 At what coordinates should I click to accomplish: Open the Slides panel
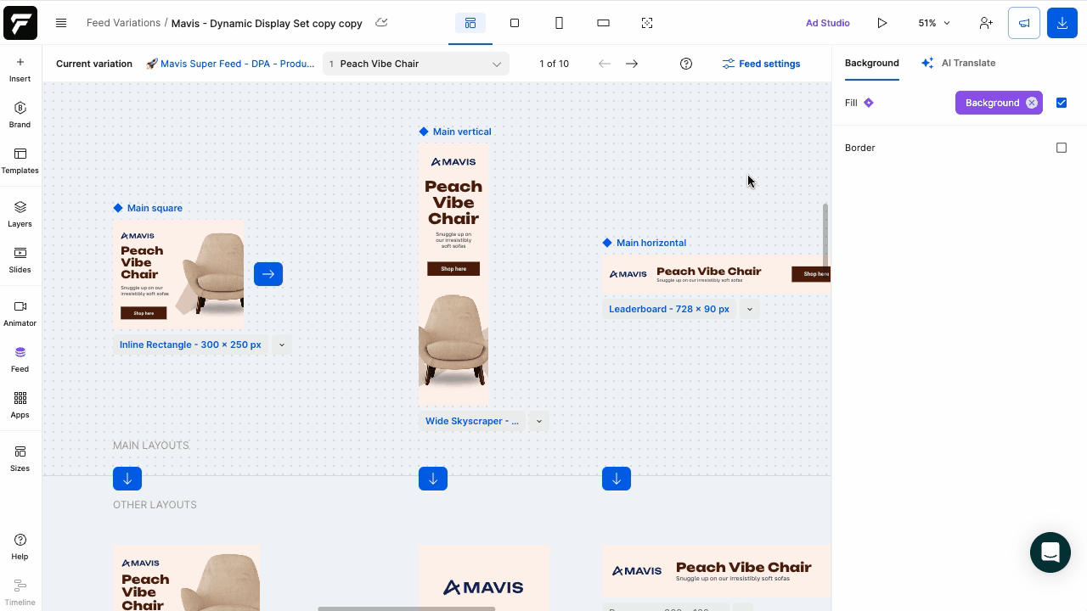(20, 261)
